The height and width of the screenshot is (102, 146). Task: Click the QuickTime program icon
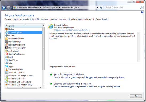tap(7, 60)
